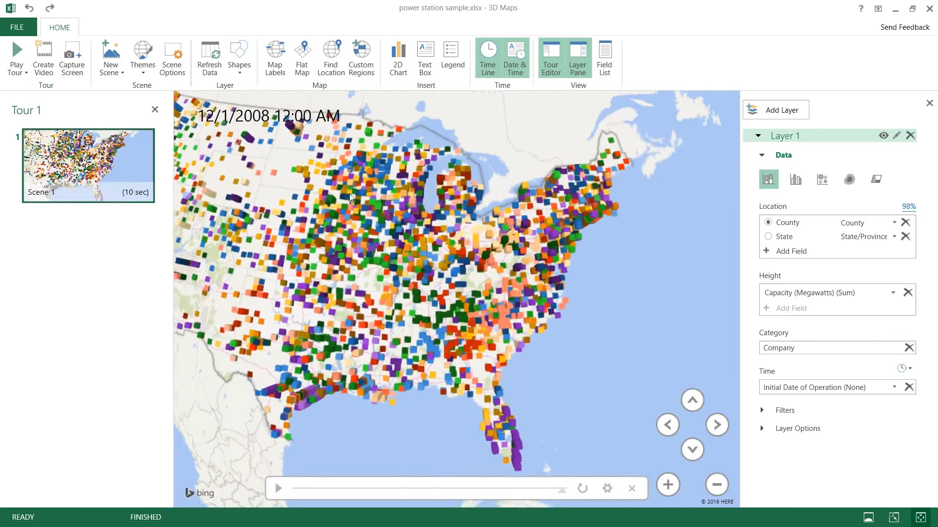Switch to the HOME ribbon tab
This screenshot has height=527, width=938.
[x=60, y=27]
